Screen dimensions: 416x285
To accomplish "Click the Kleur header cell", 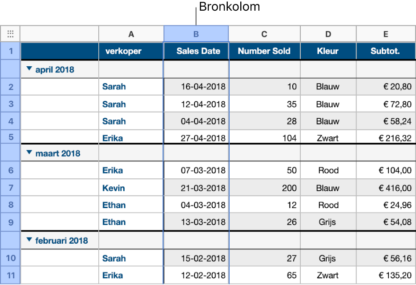I will (x=328, y=51).
